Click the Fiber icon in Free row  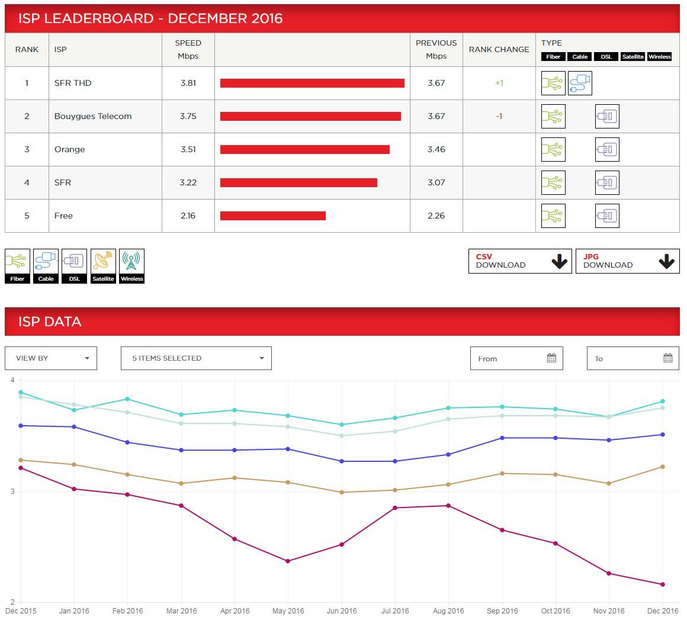point(553,216)
